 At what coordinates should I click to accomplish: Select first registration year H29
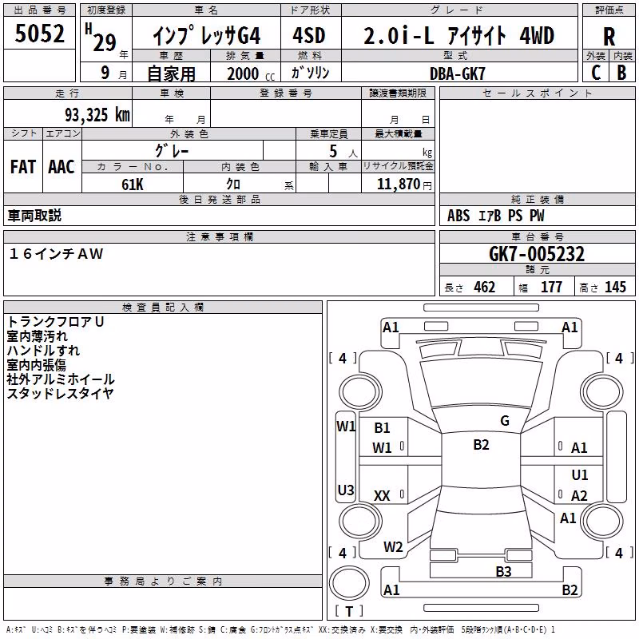101,38
